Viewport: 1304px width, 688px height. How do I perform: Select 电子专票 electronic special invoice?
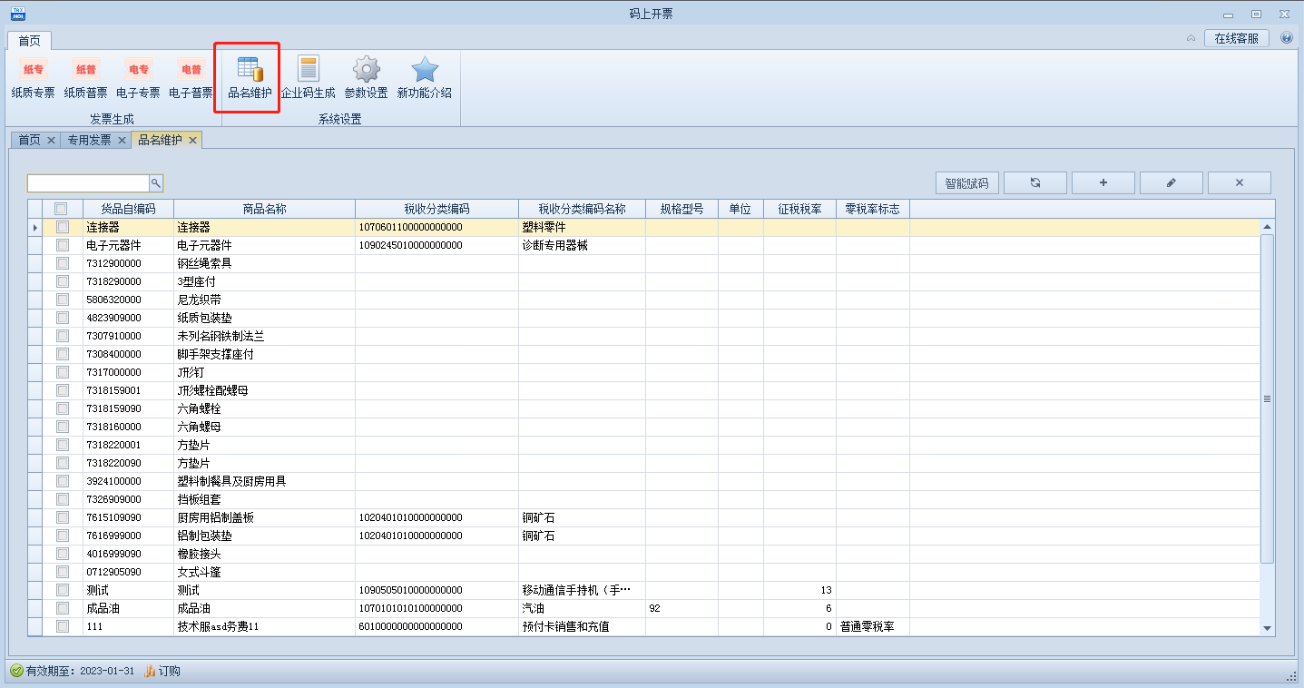[x=139, y=78]
